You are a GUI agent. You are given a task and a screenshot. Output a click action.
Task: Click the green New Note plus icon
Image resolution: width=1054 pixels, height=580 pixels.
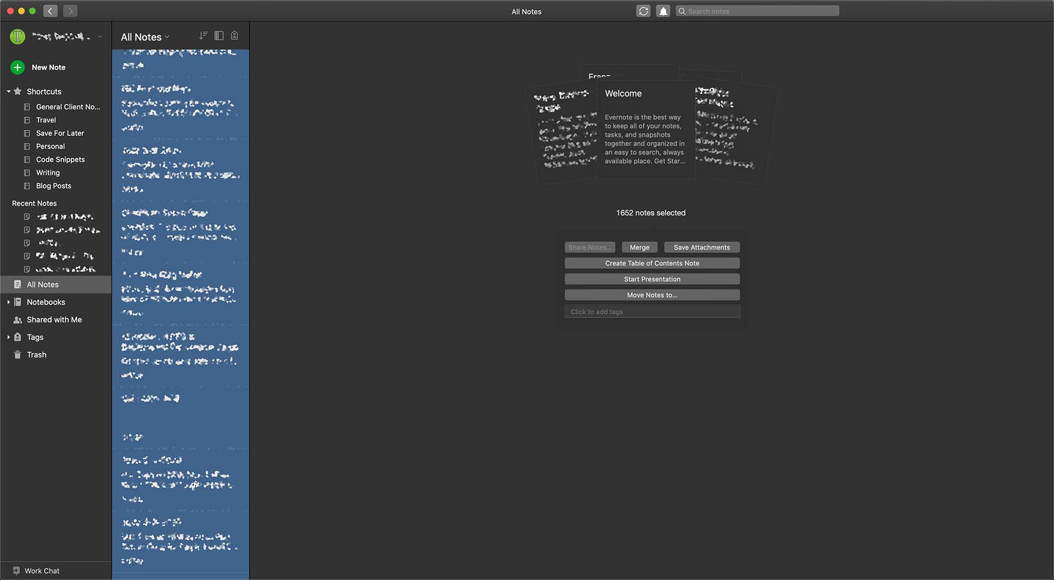(x=18, y=67)
